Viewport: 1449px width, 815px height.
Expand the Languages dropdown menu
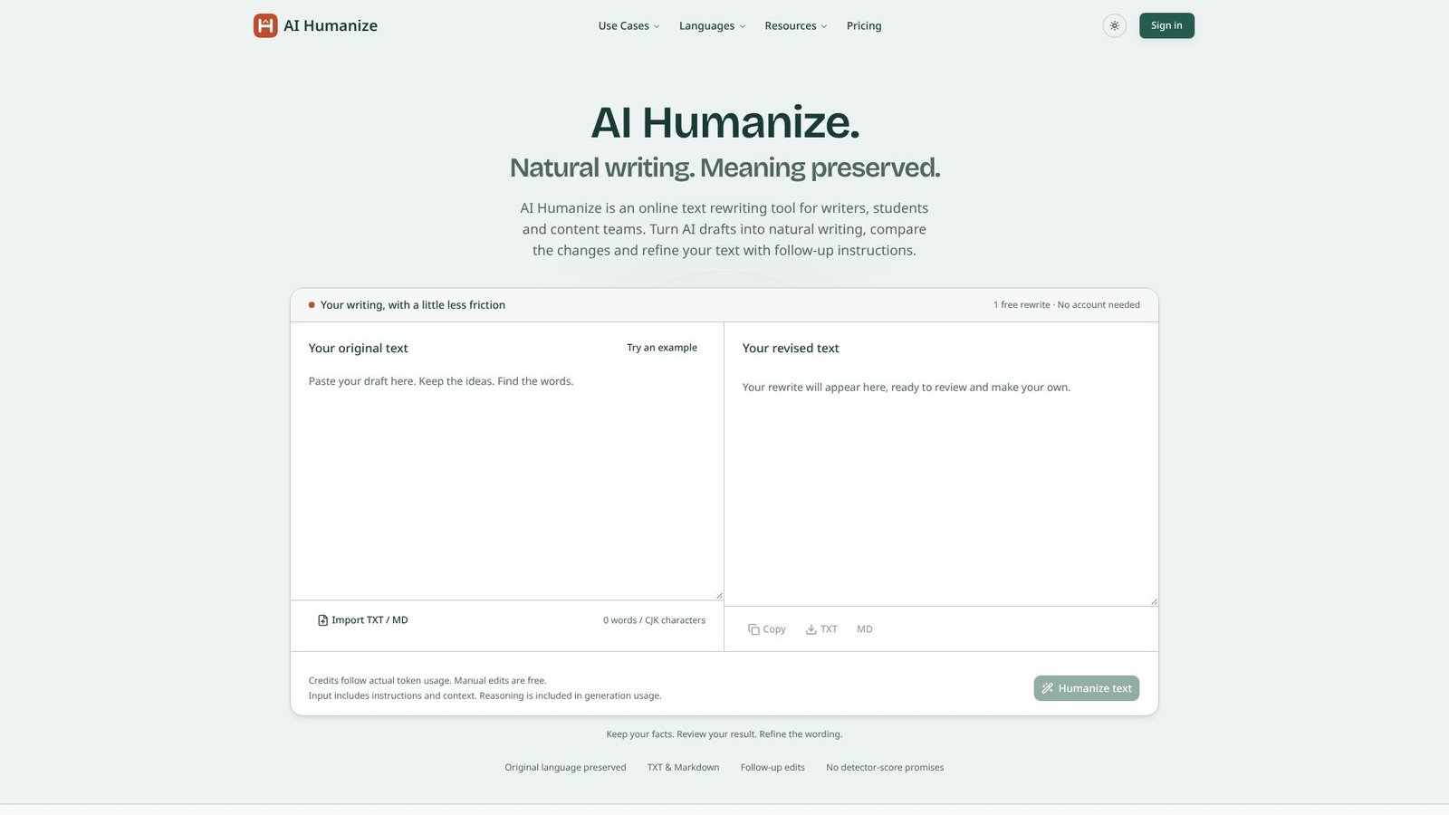[713, 26]
